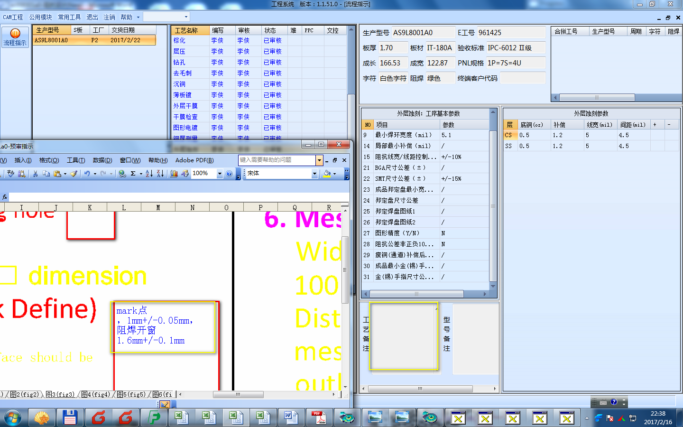The width and height of the screenshot is (683, 427).
Task: Click the Word document icon in taskbar
Action: coord(291,418)
